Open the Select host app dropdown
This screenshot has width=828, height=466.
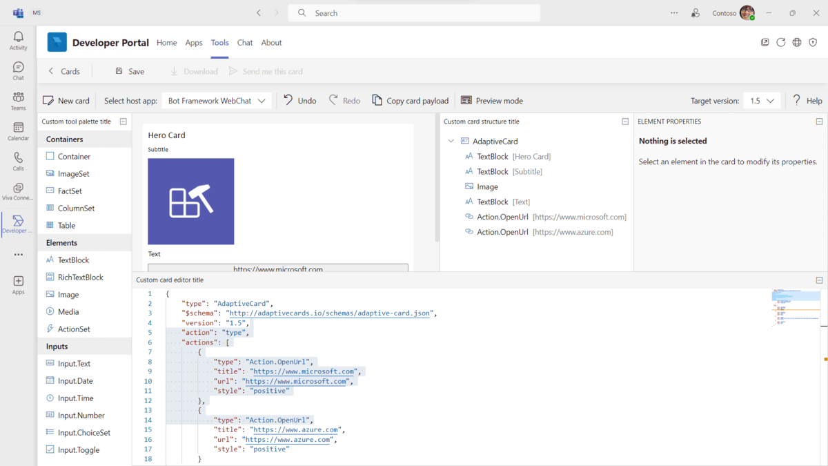click(x=216, y=100)
